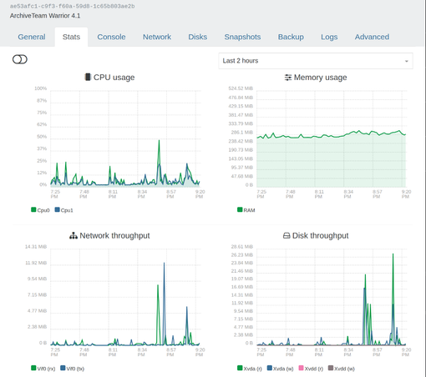This screenshot has height=377, width=426.
Task: Click the 524.52 MiB memory axis label
Action: pyautogui.click(x=241, y=88)
